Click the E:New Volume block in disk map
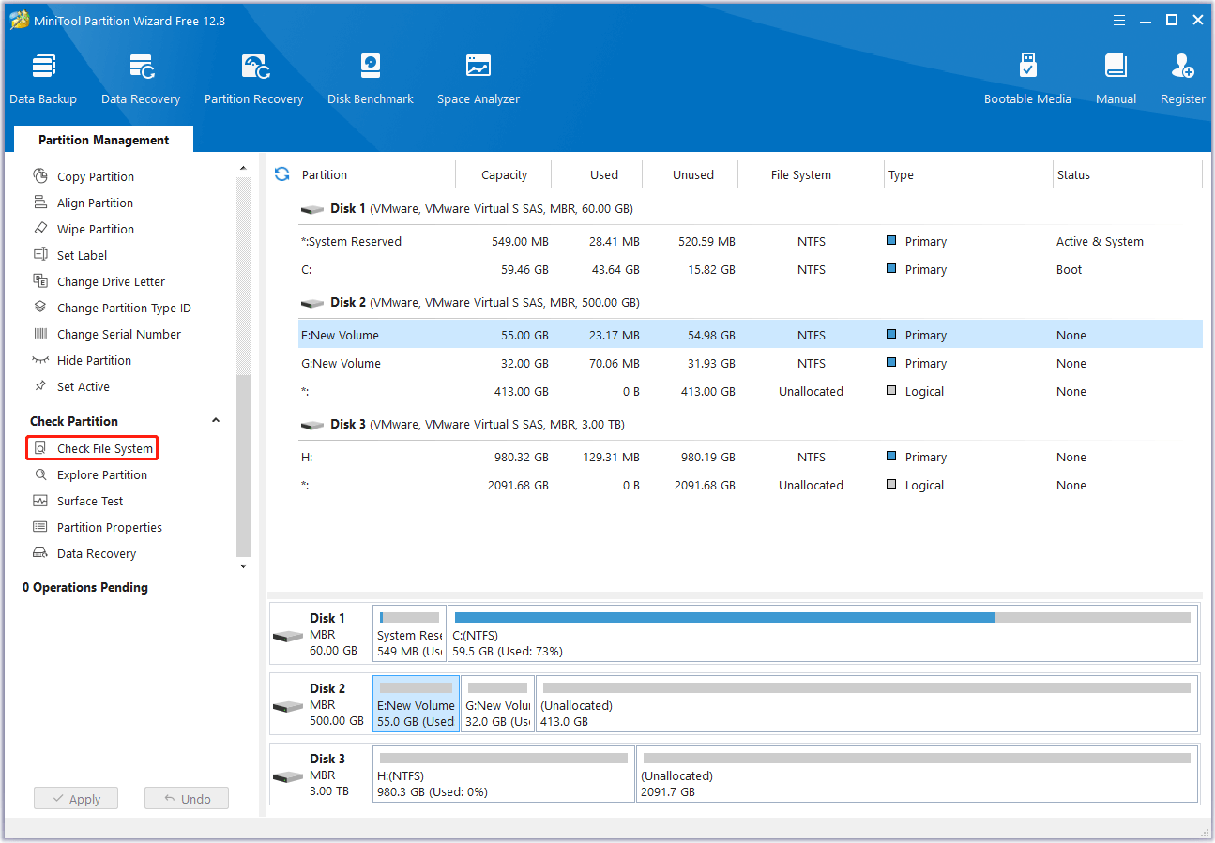 click(416, 704)
